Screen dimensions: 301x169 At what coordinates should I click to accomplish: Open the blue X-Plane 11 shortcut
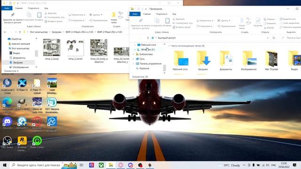[22, 84]
